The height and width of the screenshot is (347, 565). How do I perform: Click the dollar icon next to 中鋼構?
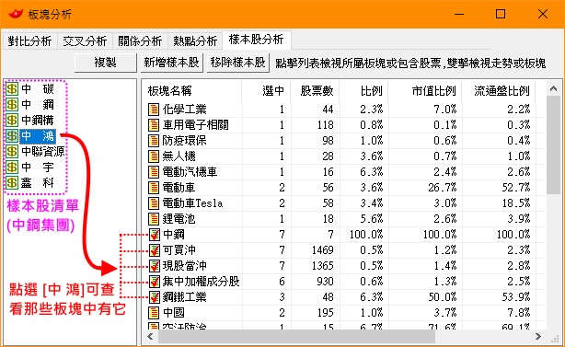pyautogui.click(x=12, y=120)
